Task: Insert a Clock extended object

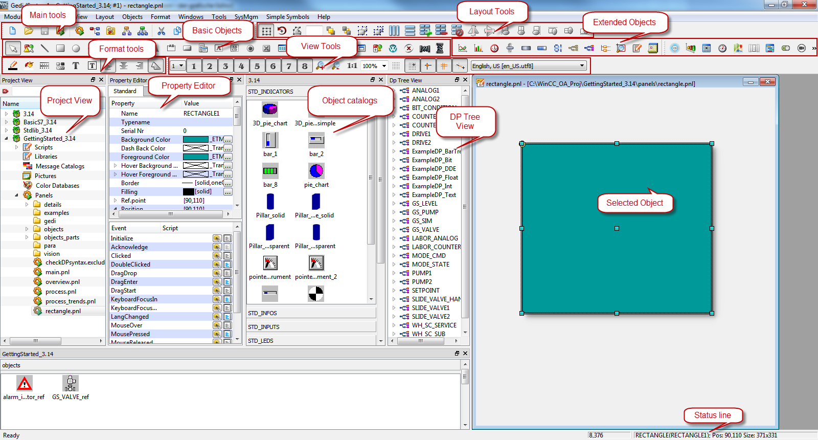Action: click(494, 48)
